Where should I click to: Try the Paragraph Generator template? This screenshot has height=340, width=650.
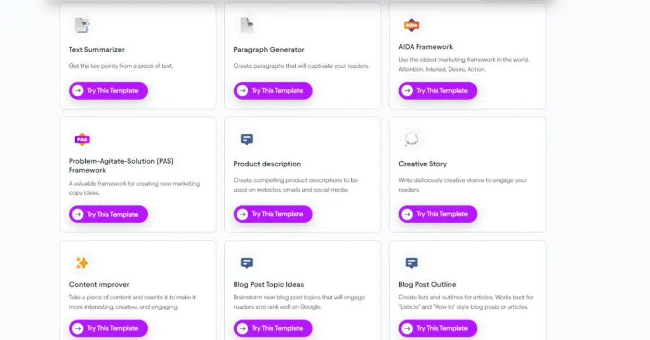pyautogui.click(x=273, y=91)
